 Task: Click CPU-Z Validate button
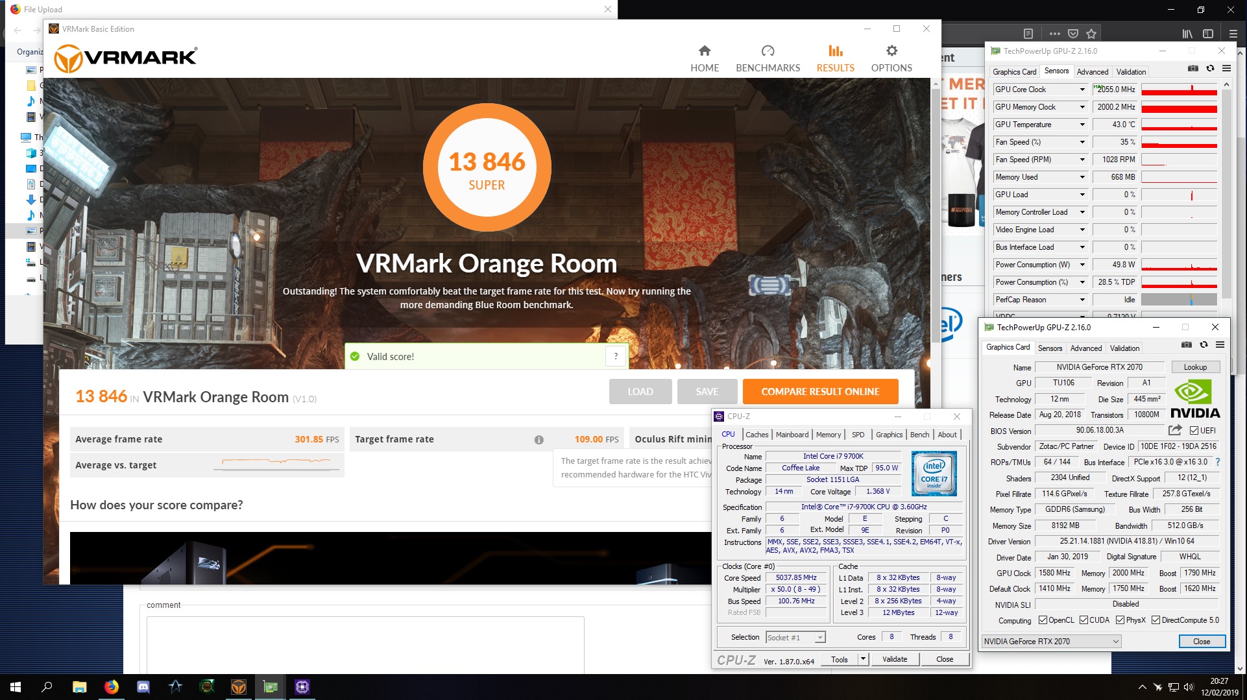coord(895,659)
